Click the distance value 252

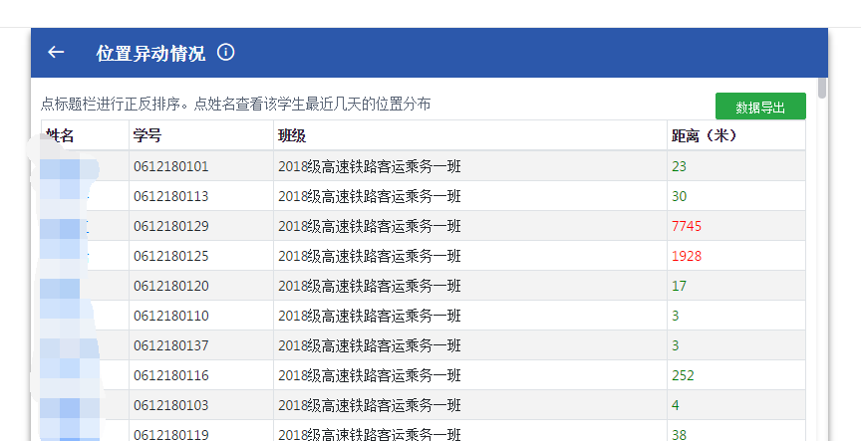[x=683, y=375]
